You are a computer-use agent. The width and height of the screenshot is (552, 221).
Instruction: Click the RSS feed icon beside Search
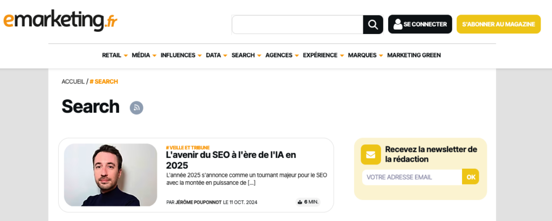(x=136, y=107)
